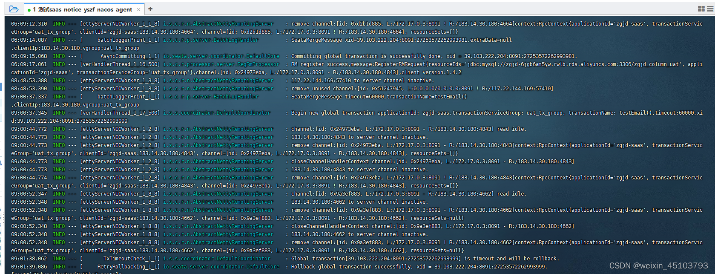Click the TxTimeoutCheck_1_1 thread name
The width and height of the screenshot is (715, 274).
pyautogui.click(x=130, y=259)
